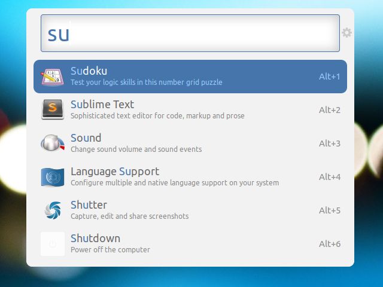The image size is (383, 287).
Task: Click the Alt+2 shortcut label
Action: coord(330,110)
